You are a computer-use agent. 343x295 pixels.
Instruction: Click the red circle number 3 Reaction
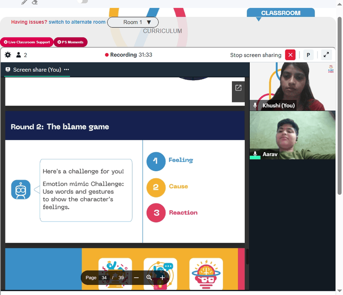click(156, 213)
